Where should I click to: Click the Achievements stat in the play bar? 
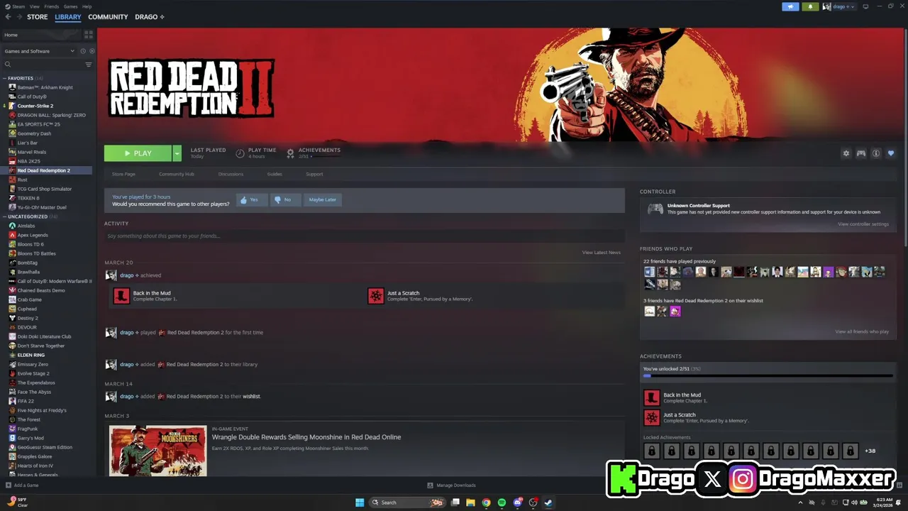coord(313,153)
